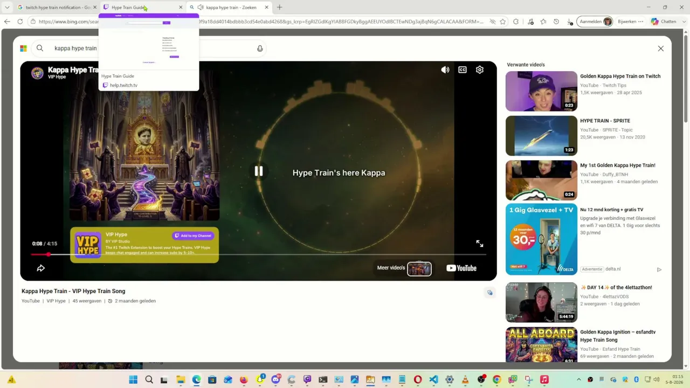This screenshot has height=388, width=690.
Task: Close the video overlay with X
Action: [661, 48]
